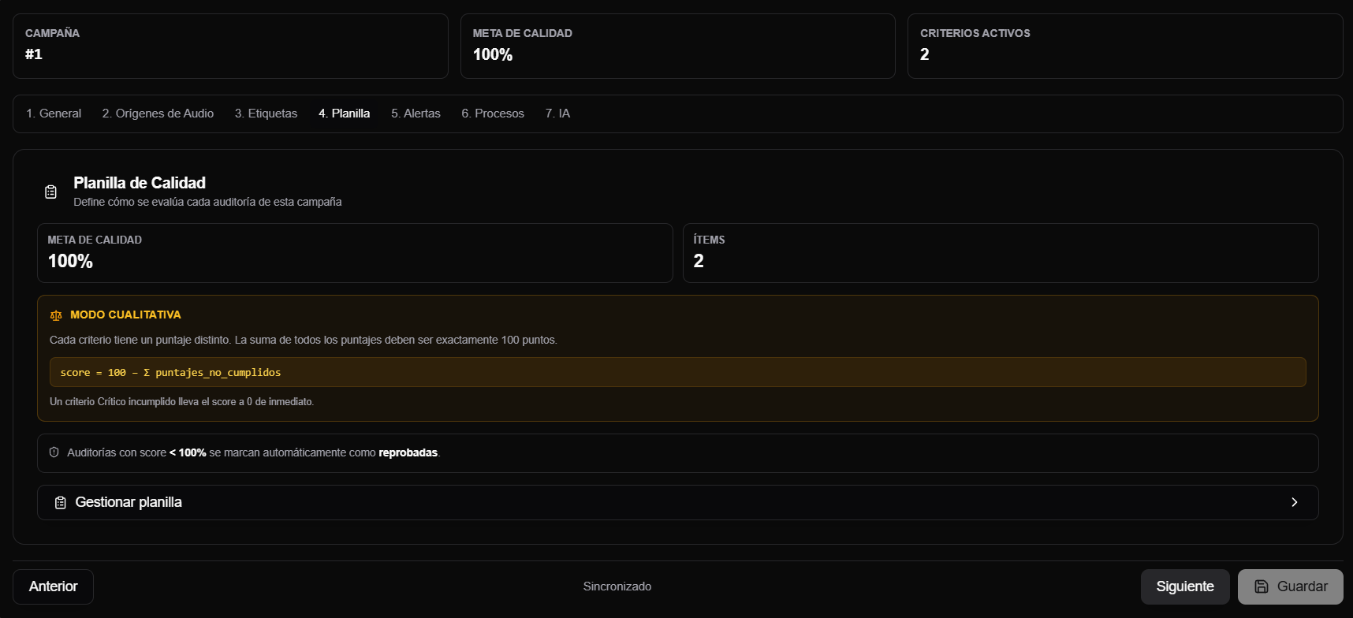The width and height of the screenshot is (1353, 618).
Task: Click the clipboard icon in Gestionar planilla row
Action: (x=60, y=503)
